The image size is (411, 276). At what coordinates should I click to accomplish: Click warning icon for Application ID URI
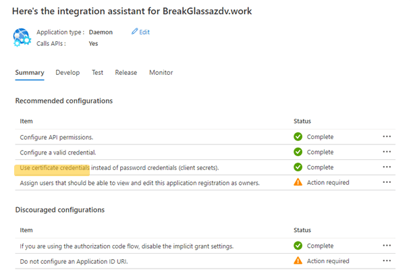tap(298, 261)
